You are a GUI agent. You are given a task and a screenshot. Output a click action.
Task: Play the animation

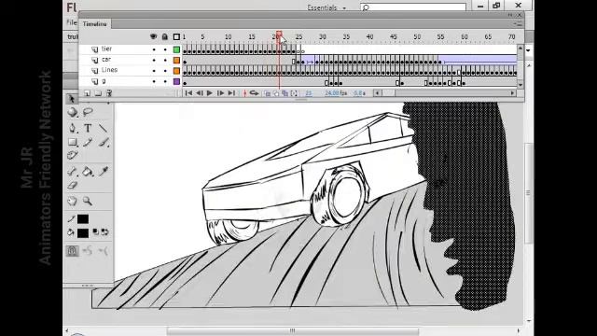[210, 93]
